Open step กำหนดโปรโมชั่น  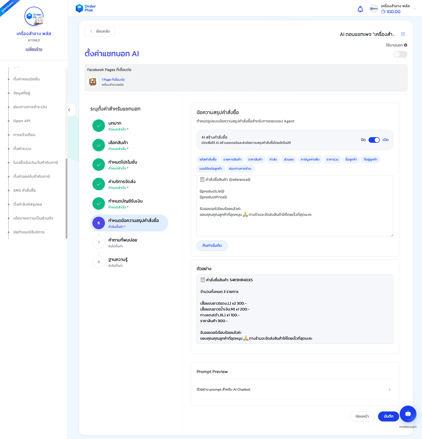coord(129,165)
